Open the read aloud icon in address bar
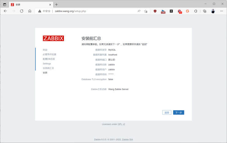The width and height of the screenshot is (227, 143). tap(139, 11)
